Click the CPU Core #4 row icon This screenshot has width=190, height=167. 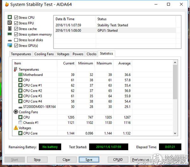20,101
